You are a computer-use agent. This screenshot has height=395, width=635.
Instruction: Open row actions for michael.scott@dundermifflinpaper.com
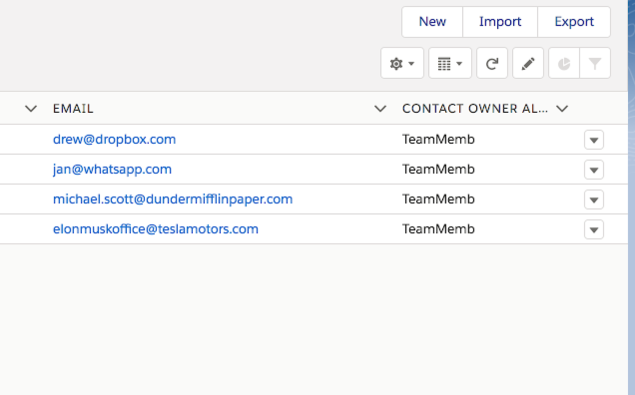click(x=594, y=199)
